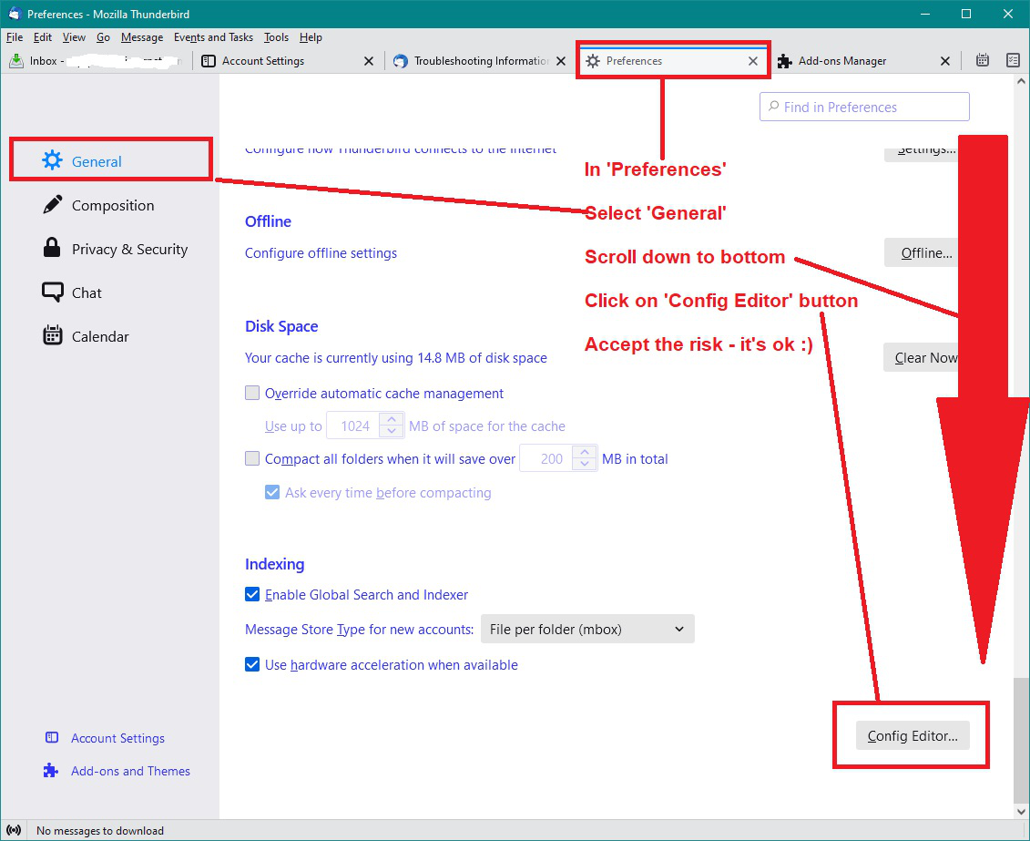Click the 'Offline' section heading

(x=268, y=221)
